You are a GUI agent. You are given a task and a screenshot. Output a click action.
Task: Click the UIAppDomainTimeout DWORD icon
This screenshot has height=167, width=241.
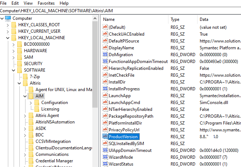[105, 150]
